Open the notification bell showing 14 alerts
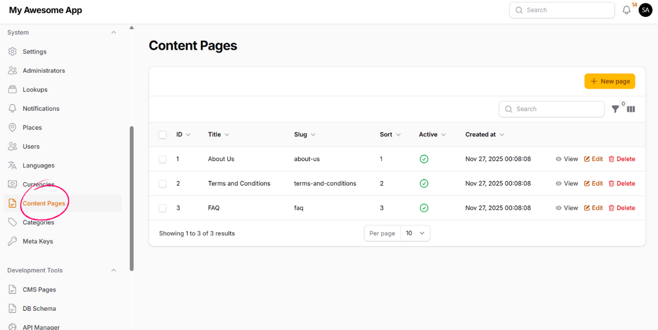The height and width of the screenshot is (330, 658). 626,10
